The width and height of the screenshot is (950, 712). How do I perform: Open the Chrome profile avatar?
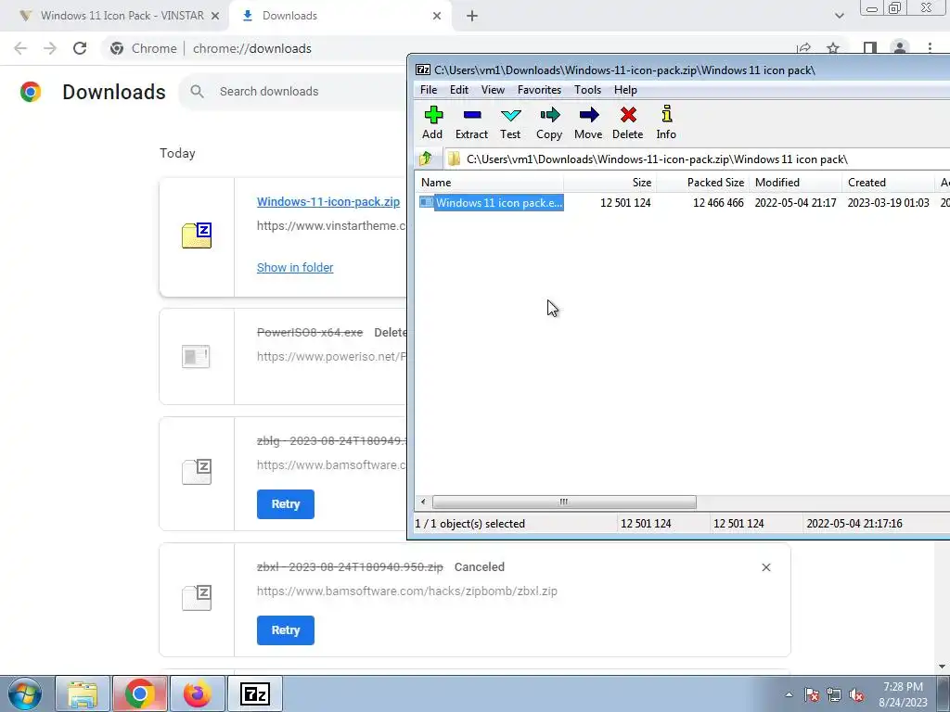900,48
